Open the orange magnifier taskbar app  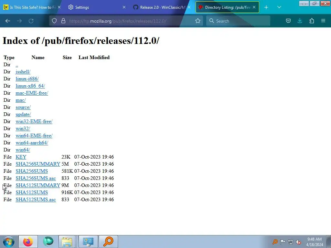(x=108, y=242)
